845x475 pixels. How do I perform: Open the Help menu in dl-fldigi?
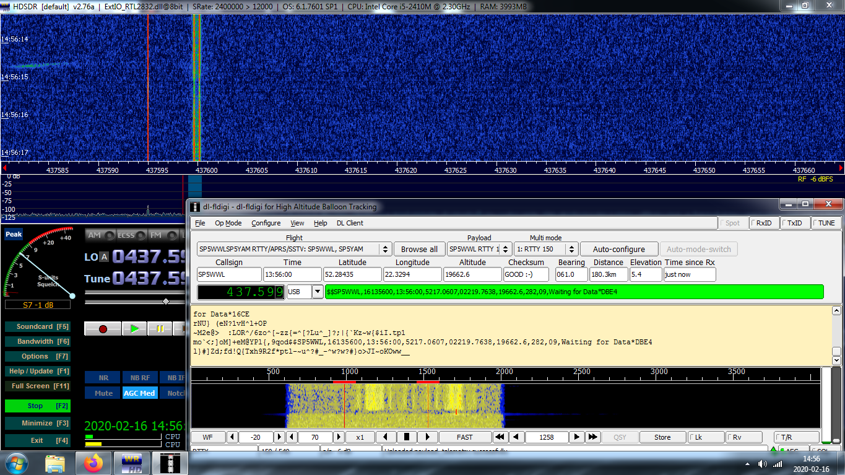point(320,223)
